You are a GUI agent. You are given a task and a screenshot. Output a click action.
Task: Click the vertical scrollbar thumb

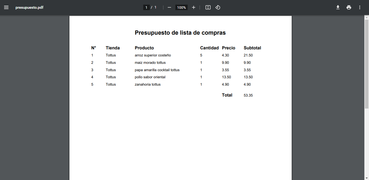tap(367, 64)
